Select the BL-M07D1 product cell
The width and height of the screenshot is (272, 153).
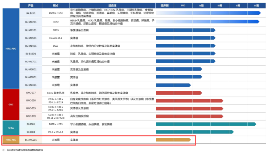(31, 22)
